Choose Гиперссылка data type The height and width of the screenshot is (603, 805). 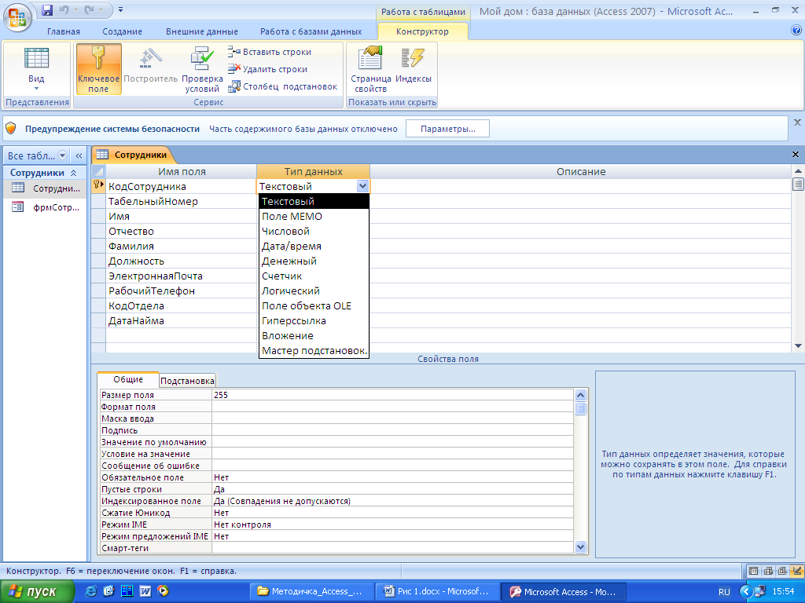point(314,320)
